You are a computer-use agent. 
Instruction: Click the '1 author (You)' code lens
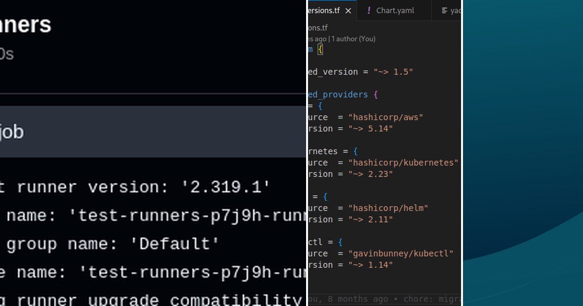coord(354,39)
